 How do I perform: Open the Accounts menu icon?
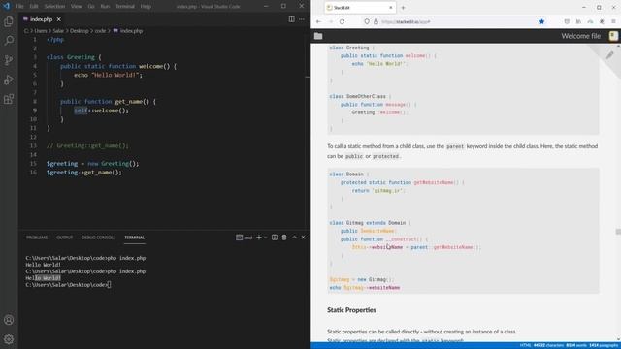tap(9, 320)
